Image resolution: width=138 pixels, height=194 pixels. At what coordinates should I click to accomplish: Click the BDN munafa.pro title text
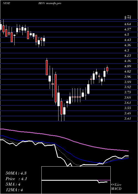(50, 3)
